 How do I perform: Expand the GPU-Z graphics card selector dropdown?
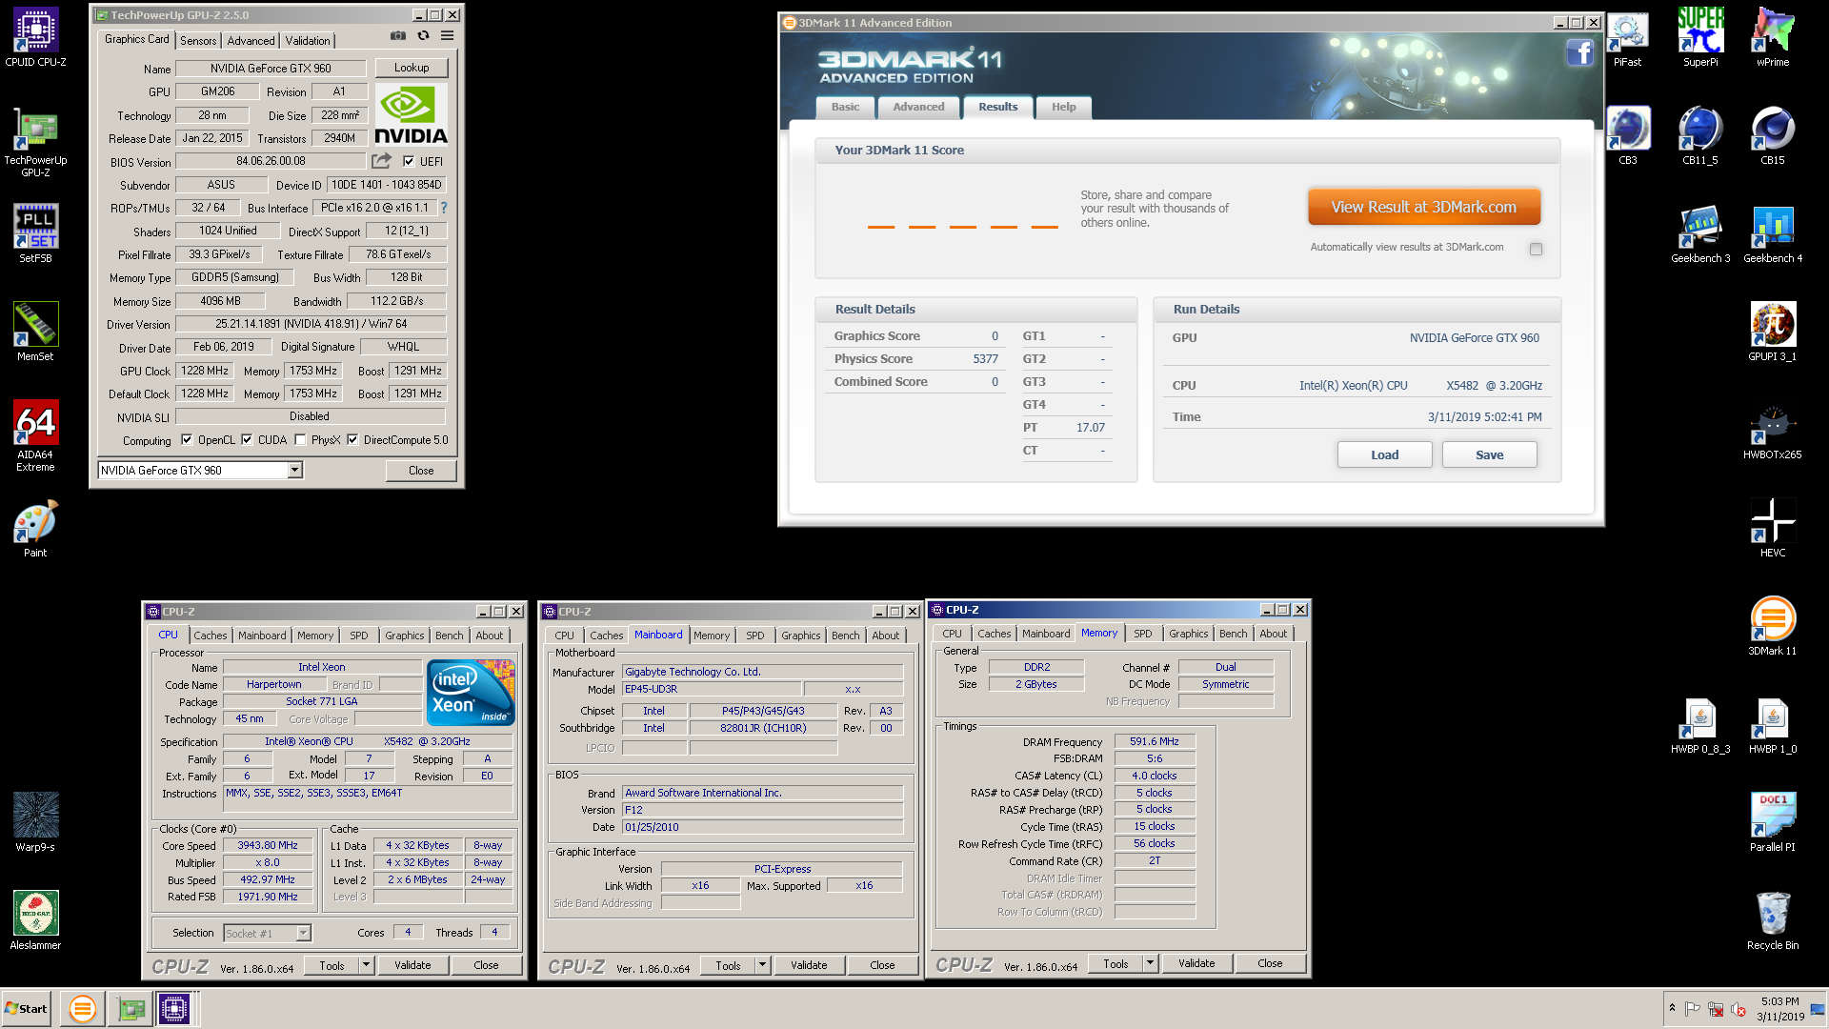pos(294,470)
